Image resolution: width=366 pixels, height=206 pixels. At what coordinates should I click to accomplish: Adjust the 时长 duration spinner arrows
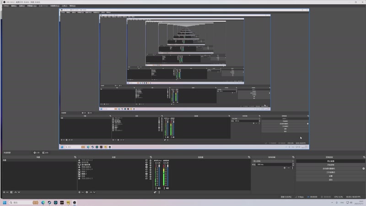[x=293, y=165]
